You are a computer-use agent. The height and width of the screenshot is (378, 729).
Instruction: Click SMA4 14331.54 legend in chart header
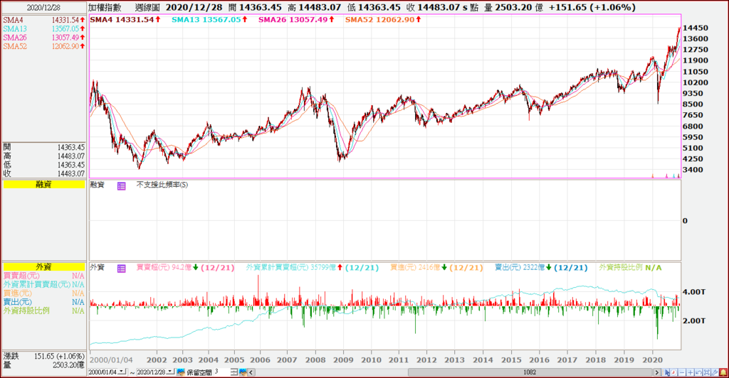pos(125,19)
